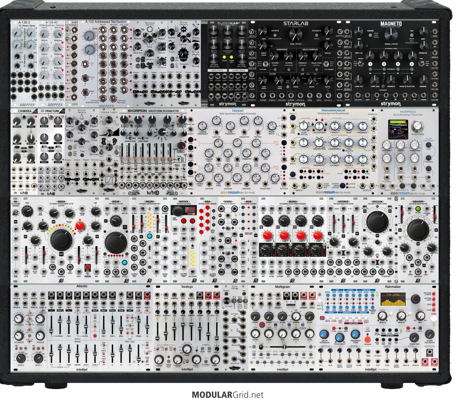Hit the orange TRIGGER button on Rainmaker
The image size is (456, 402).
(367, 340)
